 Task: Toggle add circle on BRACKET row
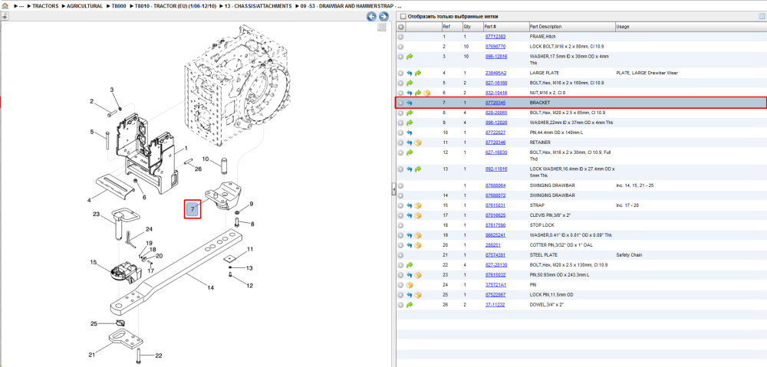coord(400,103)
